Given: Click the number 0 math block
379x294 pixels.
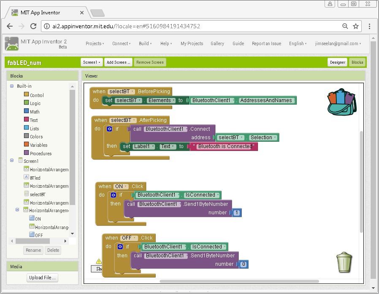Looking at the screenshot, I should 244,264.
